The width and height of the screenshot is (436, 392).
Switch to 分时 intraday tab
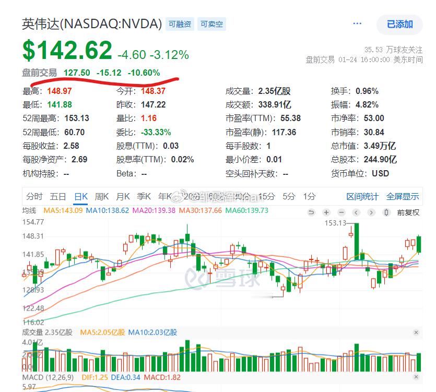[34, 197]
